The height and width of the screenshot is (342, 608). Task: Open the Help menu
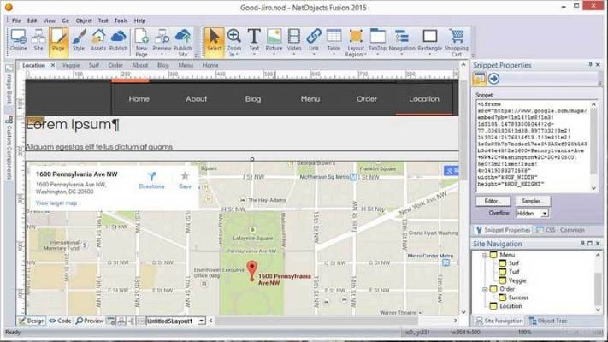pyautogui.click(x=139, y=21)
